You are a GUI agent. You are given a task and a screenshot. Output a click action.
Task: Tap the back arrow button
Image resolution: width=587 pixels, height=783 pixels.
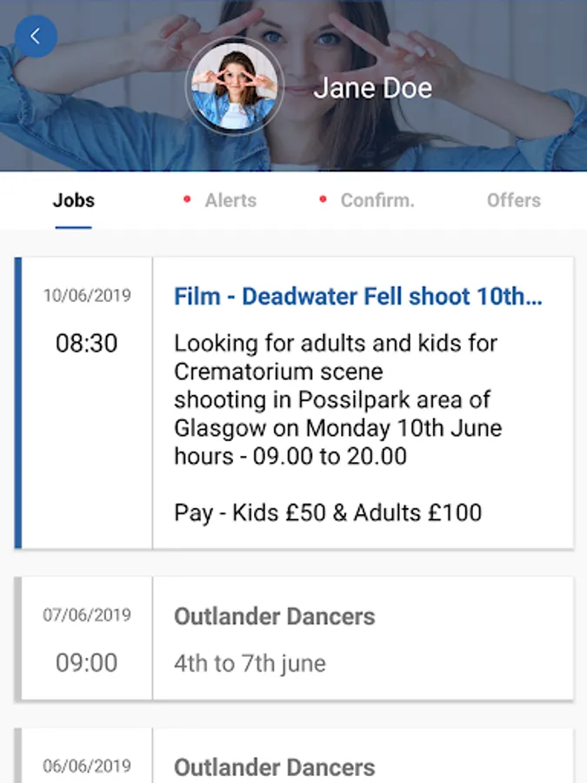pyautogui.click(x=36, y=37)
